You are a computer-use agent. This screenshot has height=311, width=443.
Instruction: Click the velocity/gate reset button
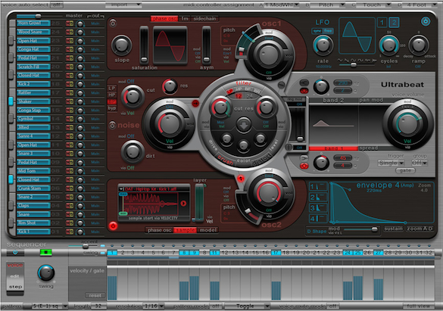click(x=95, y=295)
